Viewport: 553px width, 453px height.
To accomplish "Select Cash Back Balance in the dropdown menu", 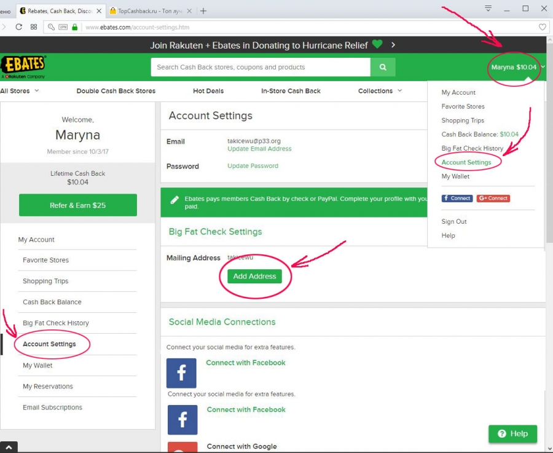I will [x=480, y=135].
